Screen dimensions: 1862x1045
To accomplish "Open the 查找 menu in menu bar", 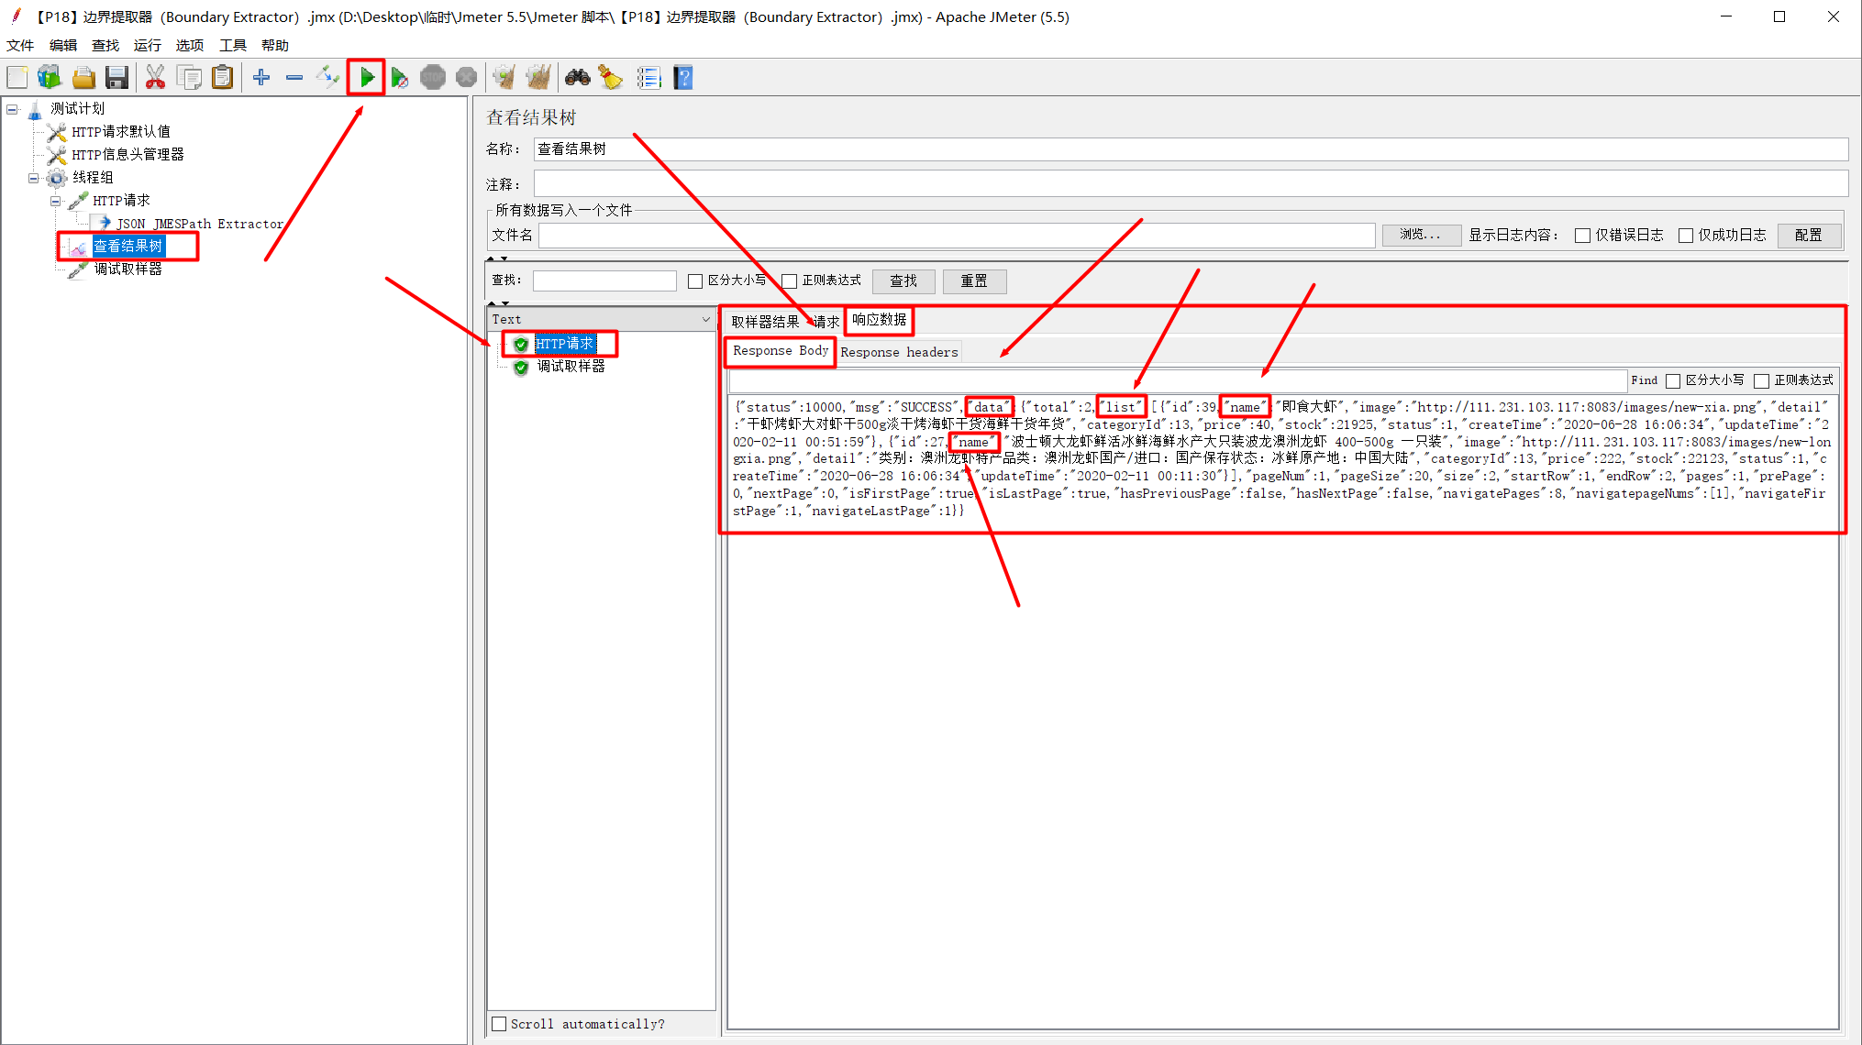I will click(x=105, y=45).
